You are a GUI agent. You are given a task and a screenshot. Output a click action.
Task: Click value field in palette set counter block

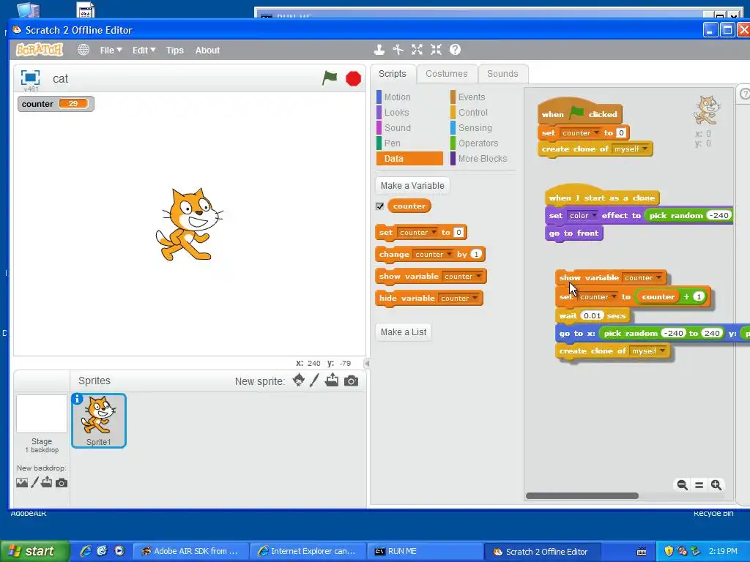point(458,233)
